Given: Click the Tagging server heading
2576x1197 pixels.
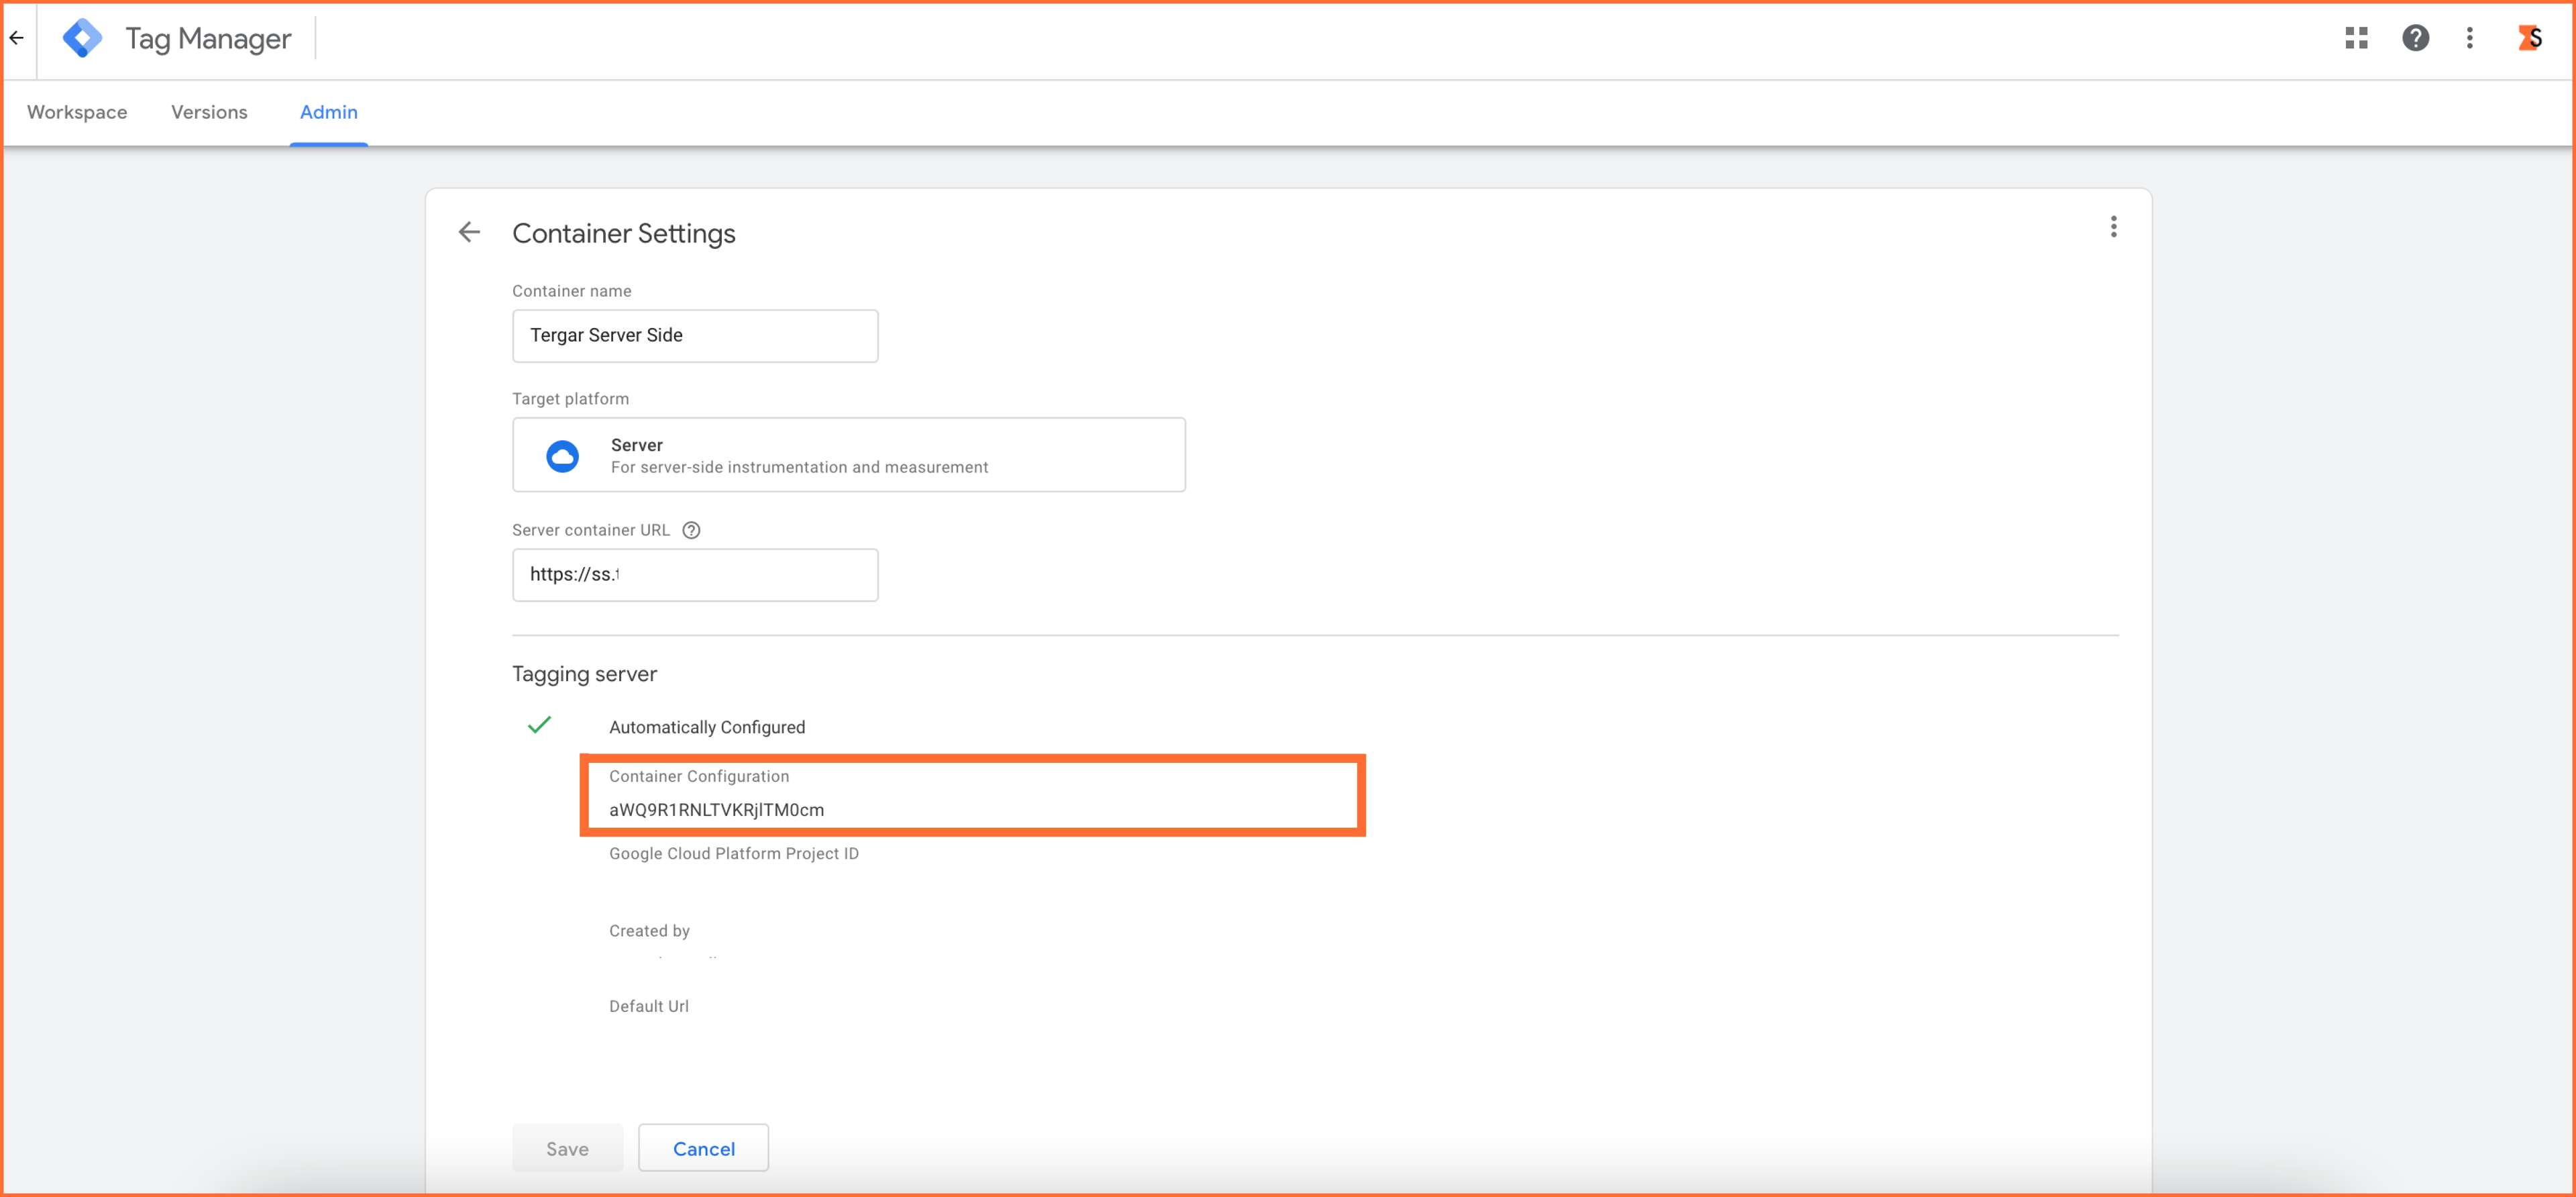Looking at the screenshot, I should pyautogui.click(x=584, y=674).
